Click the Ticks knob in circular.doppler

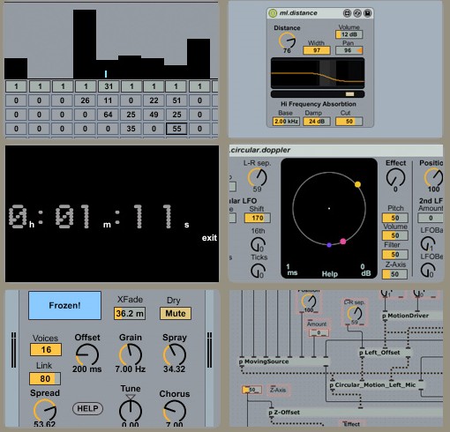[x=258, y=271]
